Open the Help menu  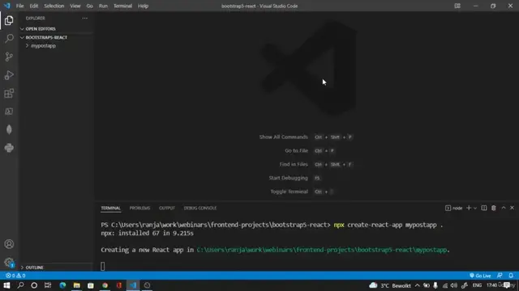click(x=143, y=6)
